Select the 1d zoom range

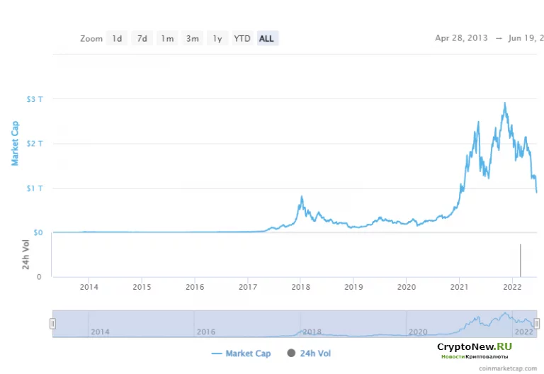pyautogui.click(x=117, y=38)
